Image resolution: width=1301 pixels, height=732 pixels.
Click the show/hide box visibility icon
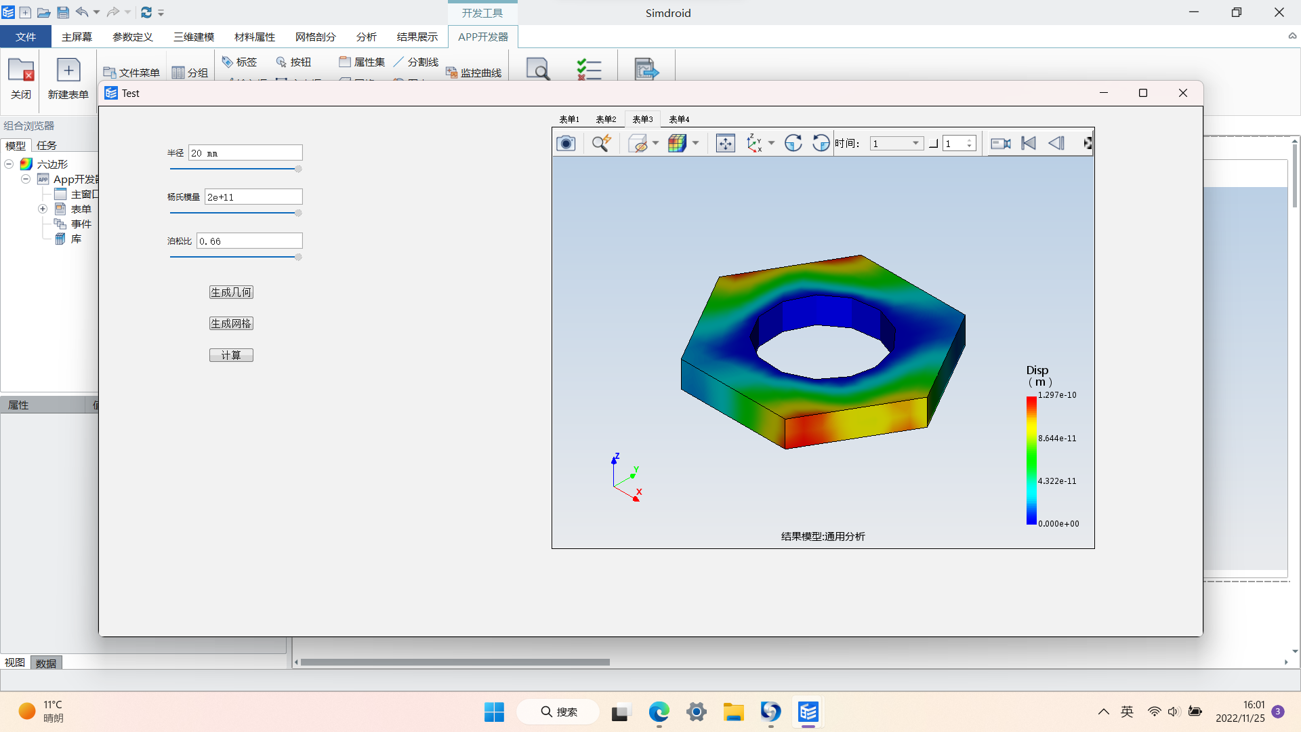tap(638, 144)
